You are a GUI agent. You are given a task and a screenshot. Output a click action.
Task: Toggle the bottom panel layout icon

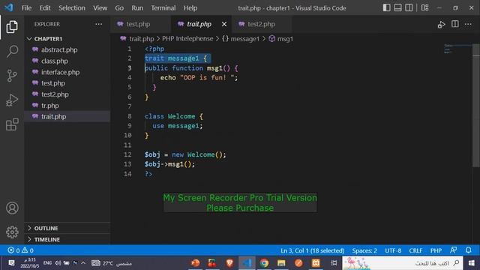pos(397,7)
